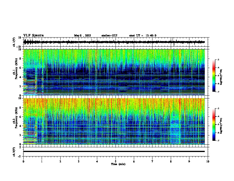Click the "6" kHz tick on the ch.2 spectrogram axis
This screenshot has width=234, height=181.
pos(20,117)
